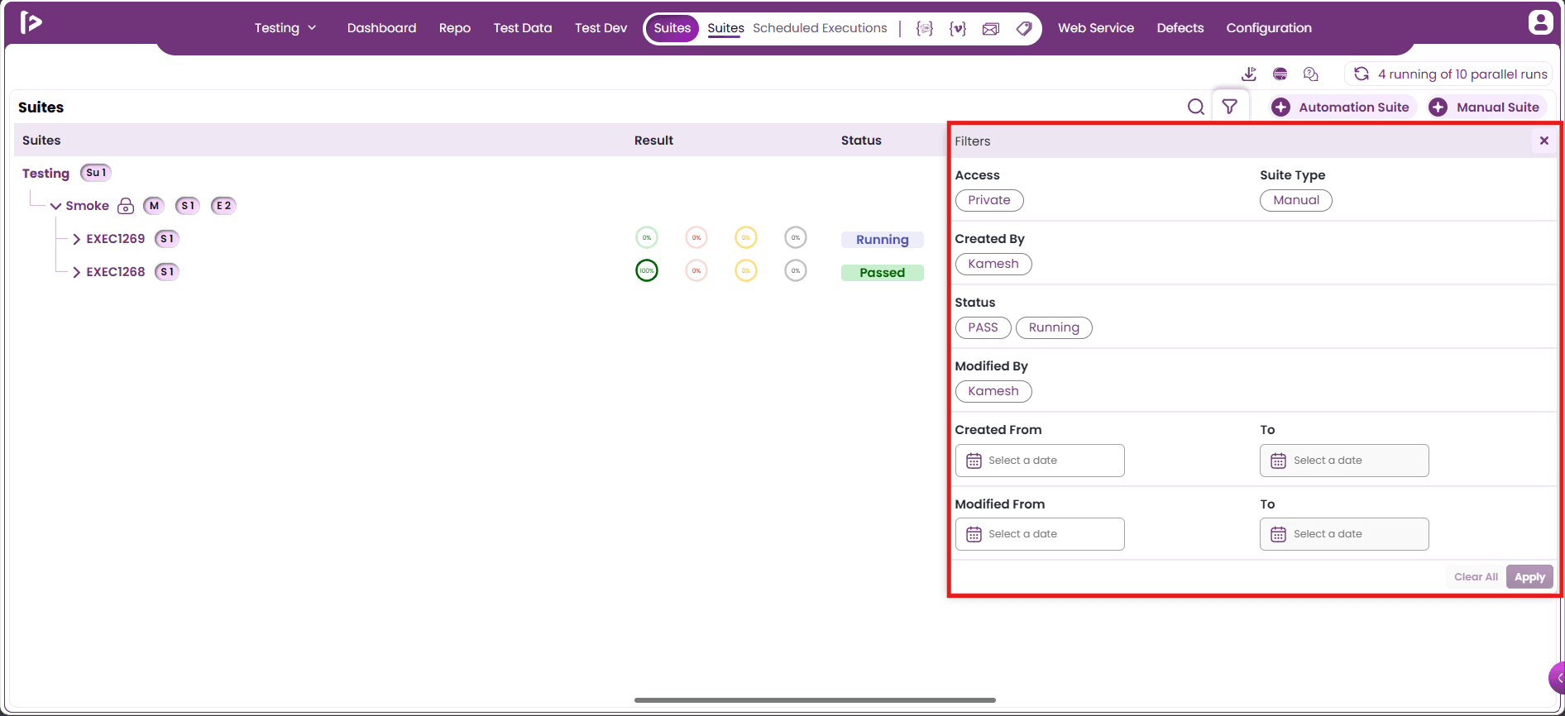Toggle the Manual suite type filter chip
The width and height of the screenshot is (1565, 716).
point(1296,200)
